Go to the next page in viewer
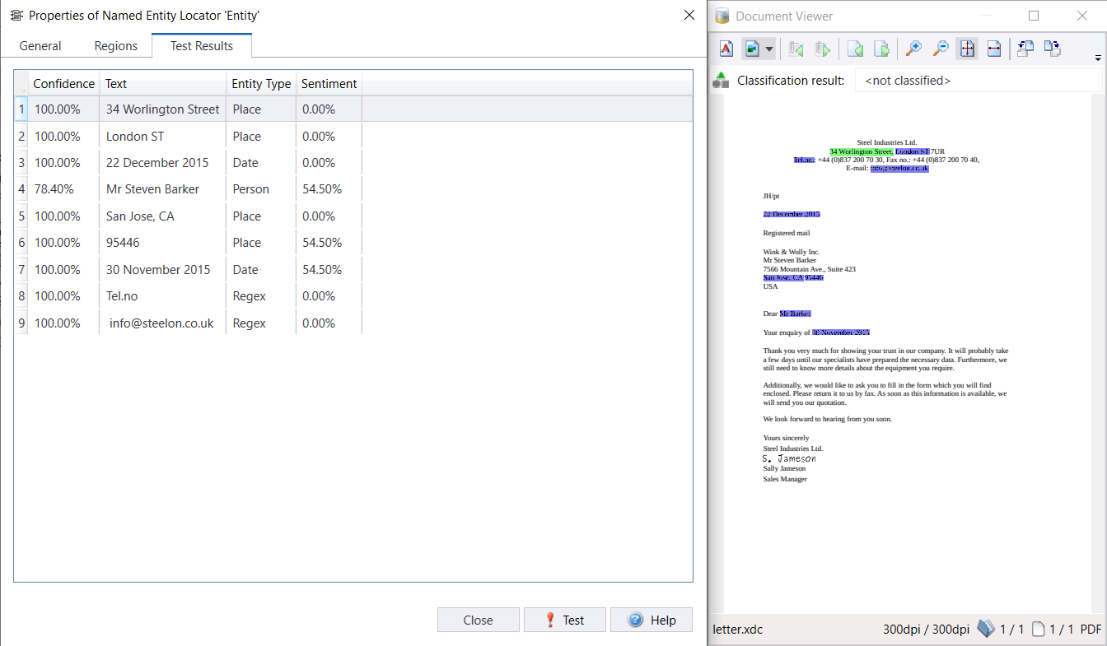Viewport: 1107px width, 646px height. point(881,49)
